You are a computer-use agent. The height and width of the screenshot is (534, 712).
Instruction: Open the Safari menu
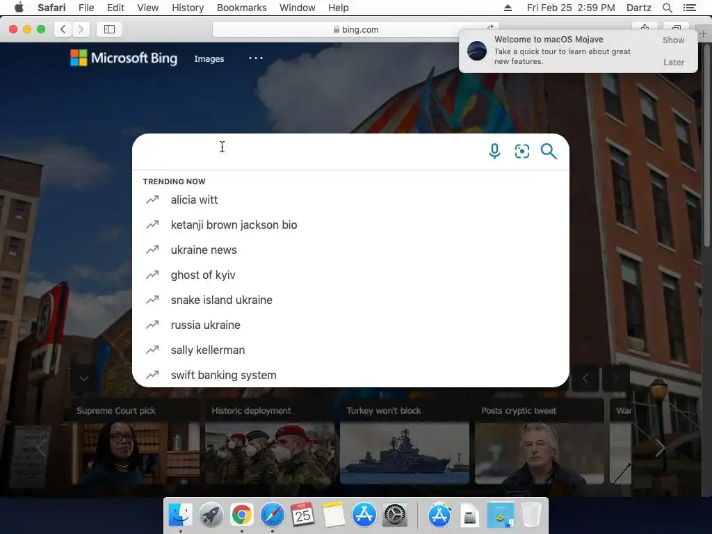click(51, 8)
